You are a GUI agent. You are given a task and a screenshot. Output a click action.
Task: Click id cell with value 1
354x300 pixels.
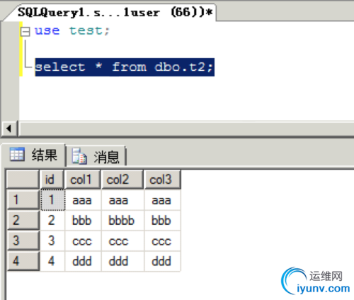[52, 200]
